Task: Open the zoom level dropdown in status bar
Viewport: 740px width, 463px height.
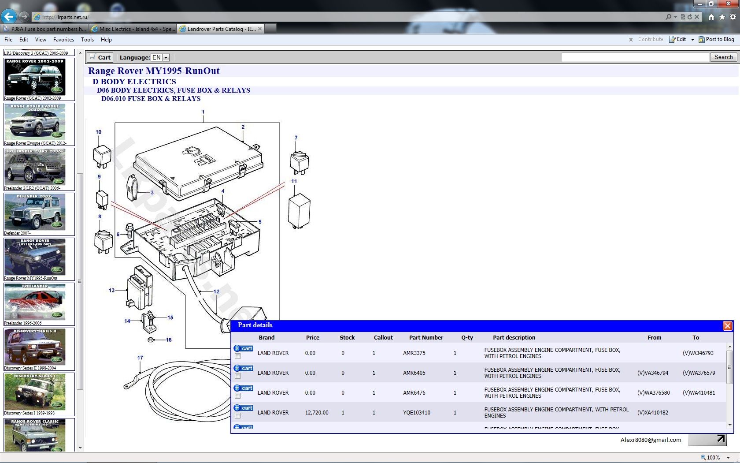Action: 729,458
